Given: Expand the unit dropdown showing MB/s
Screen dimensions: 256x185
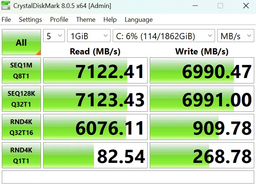Looking at the screenshot, I should 236,36.
